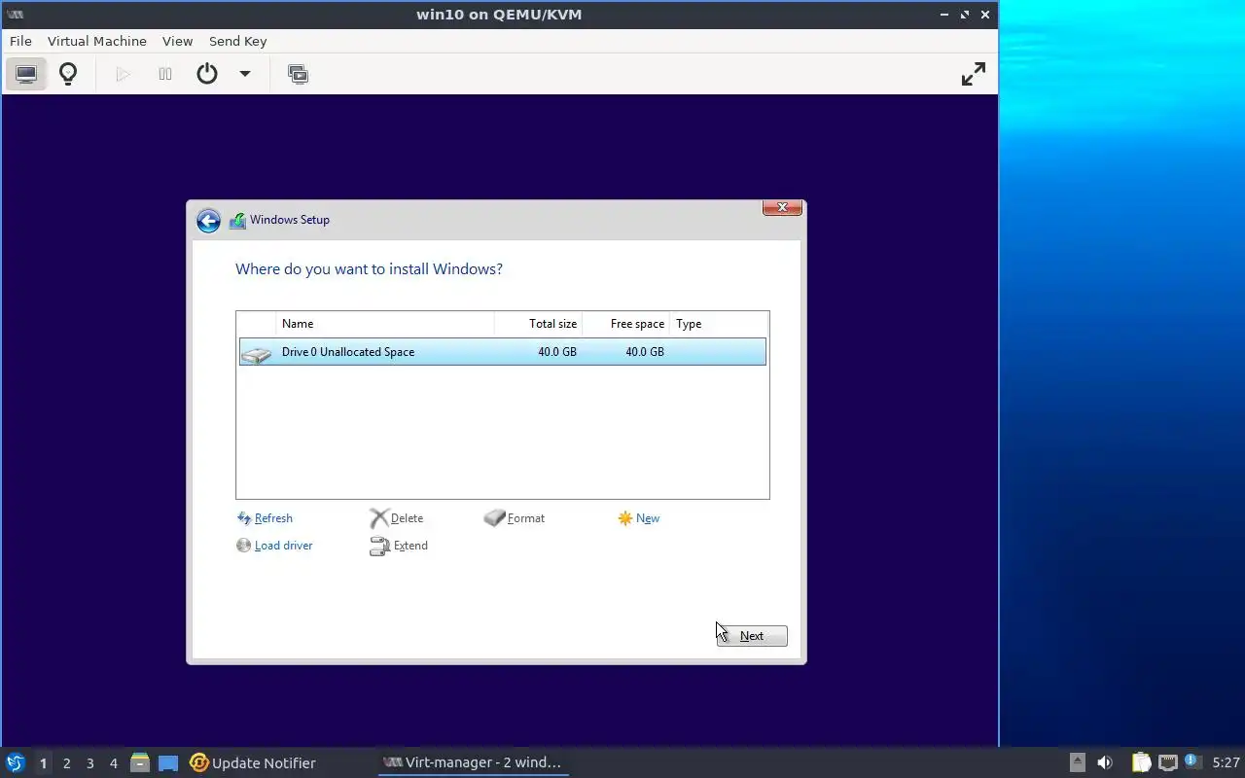Click the 40.0 GB total size cell

pyautogui.click(x=557, y=352)
